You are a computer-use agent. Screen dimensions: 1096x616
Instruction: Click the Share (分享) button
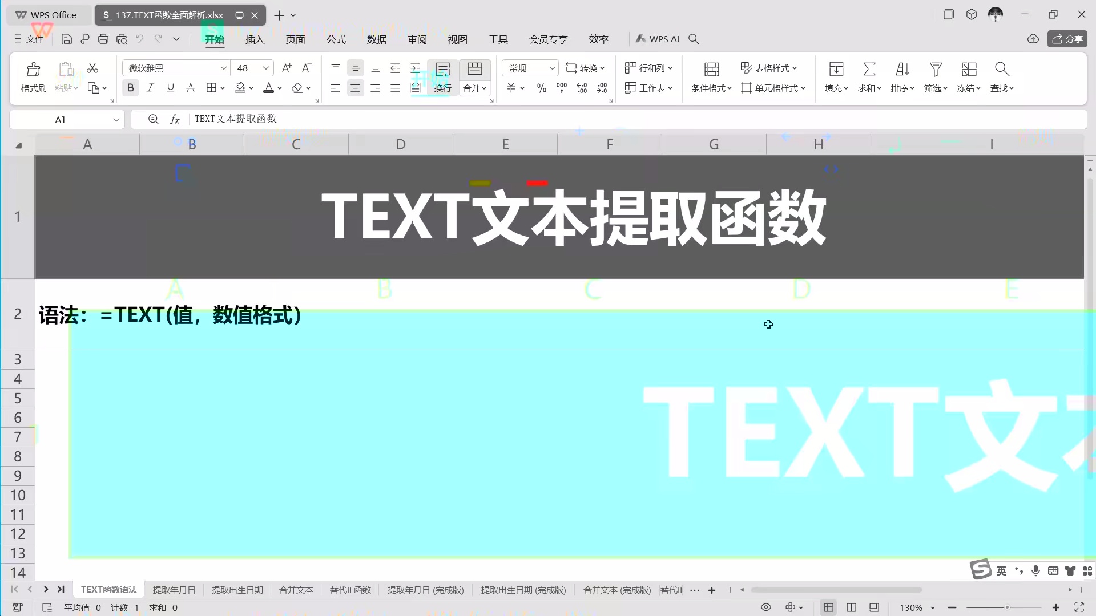pos(1067,39)
